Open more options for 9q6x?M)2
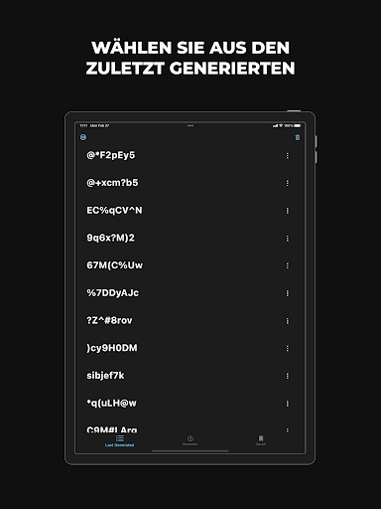The width and height of the screenshot is (381, 509). point(288,239)
